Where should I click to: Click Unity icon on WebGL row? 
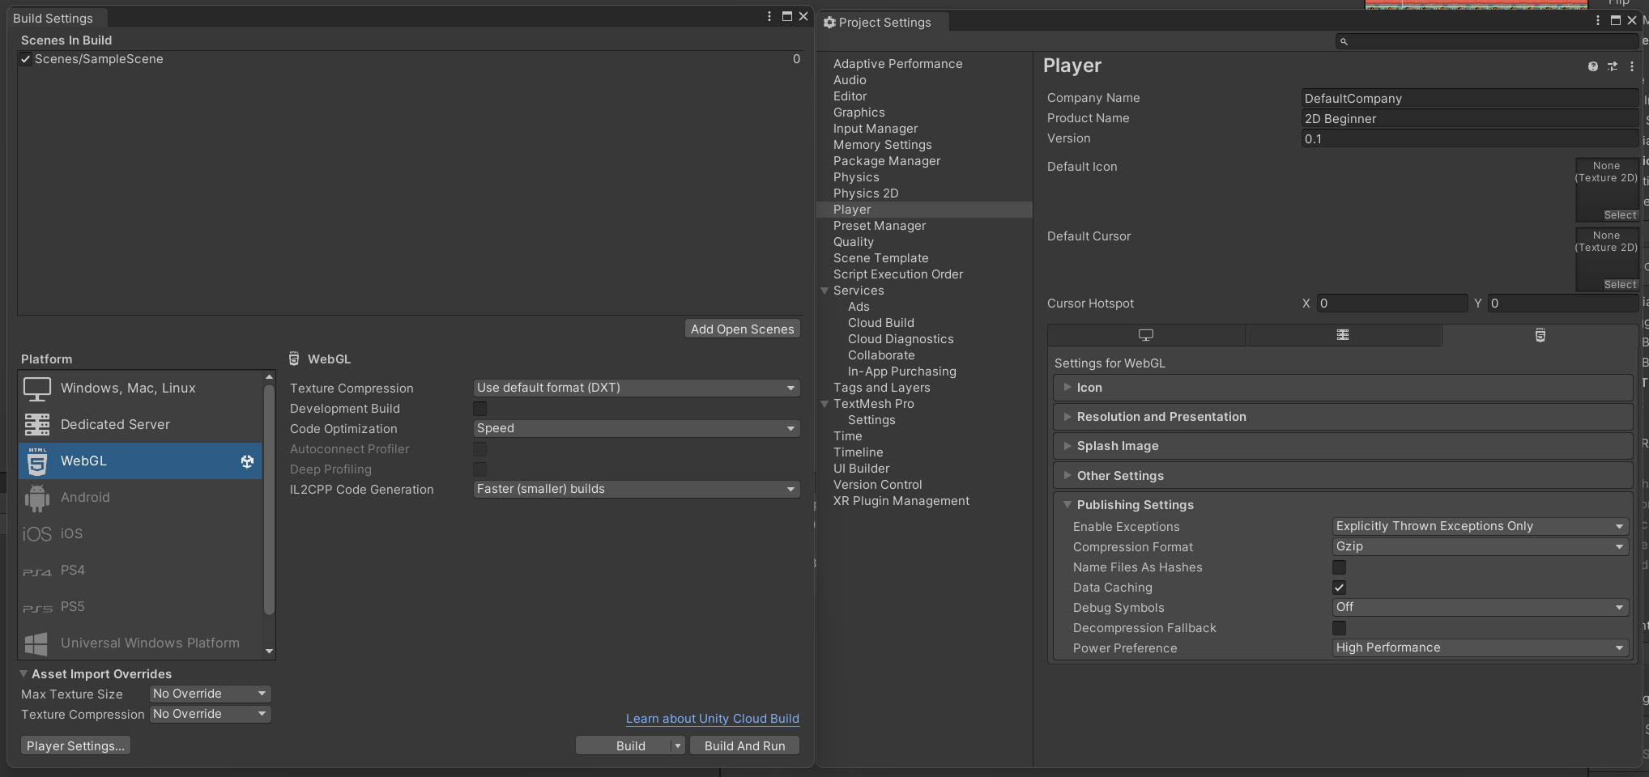point(247,461)
